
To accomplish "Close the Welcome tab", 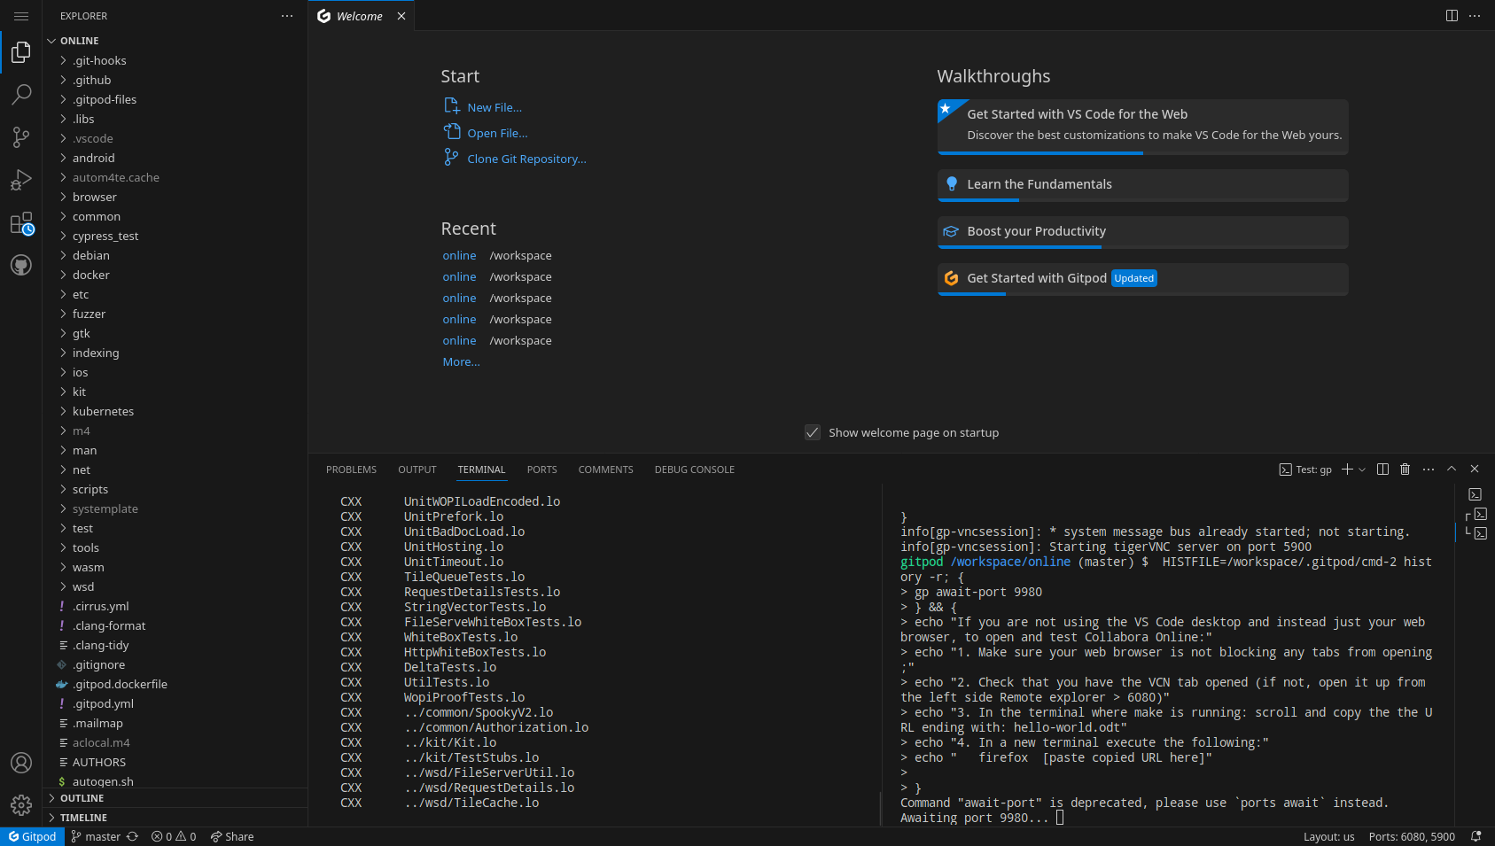I will [x=401, y=16].
